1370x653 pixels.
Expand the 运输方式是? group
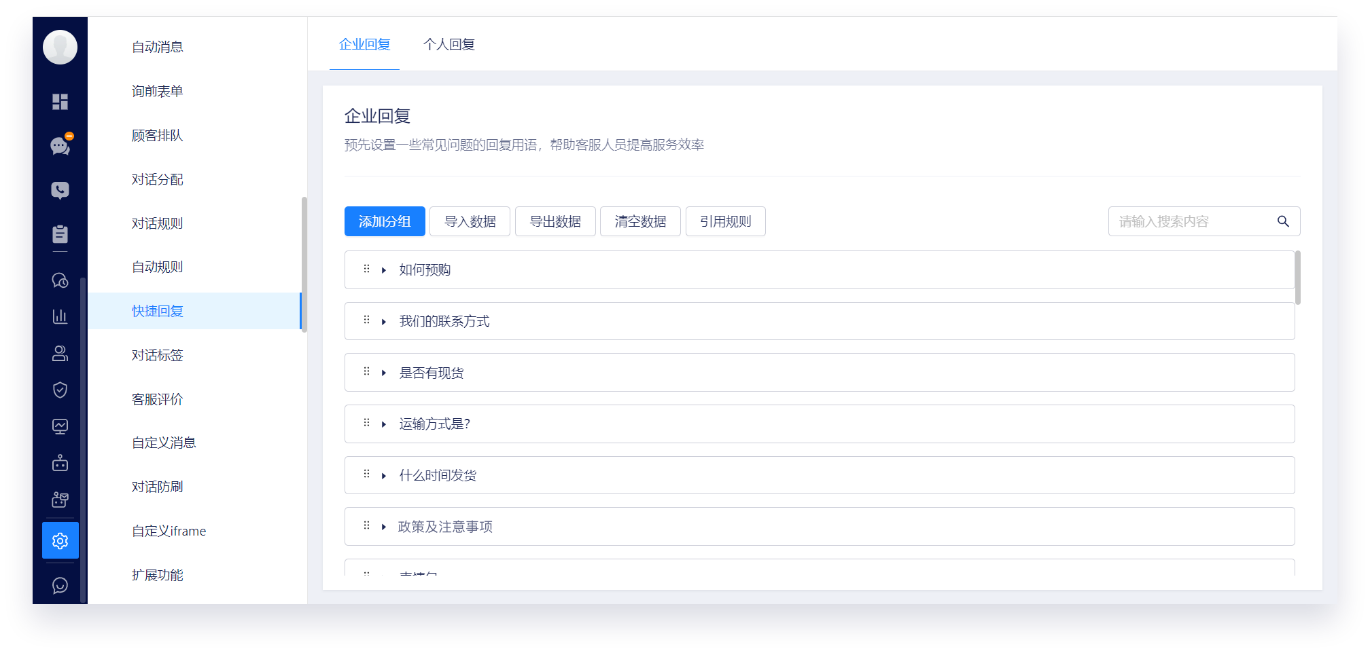tap(384, 424)
